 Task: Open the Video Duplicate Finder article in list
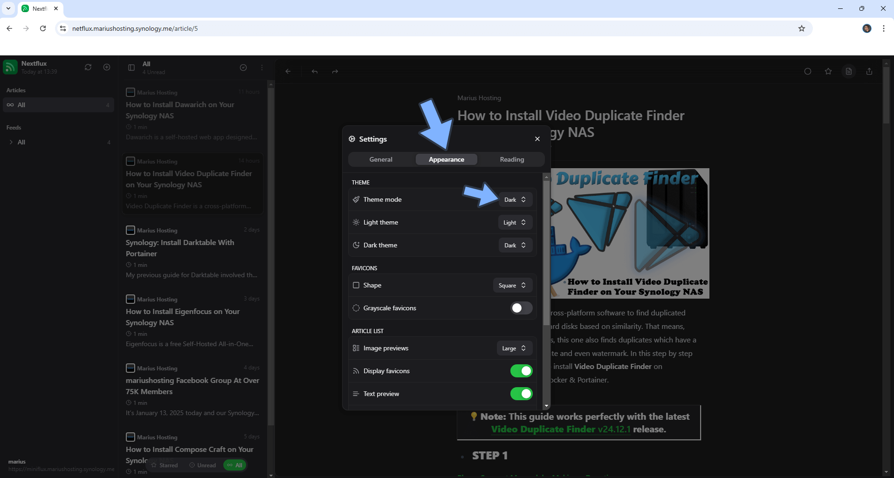192,184
